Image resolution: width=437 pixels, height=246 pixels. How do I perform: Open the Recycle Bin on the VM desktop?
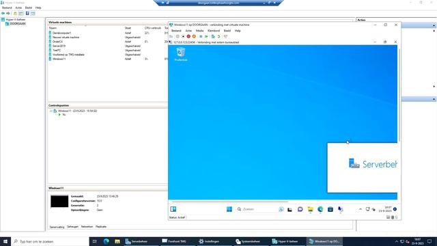coord(180,54)
